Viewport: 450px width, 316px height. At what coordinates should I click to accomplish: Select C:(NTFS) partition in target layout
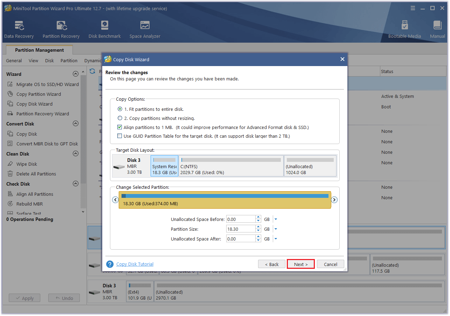point(231,166)
